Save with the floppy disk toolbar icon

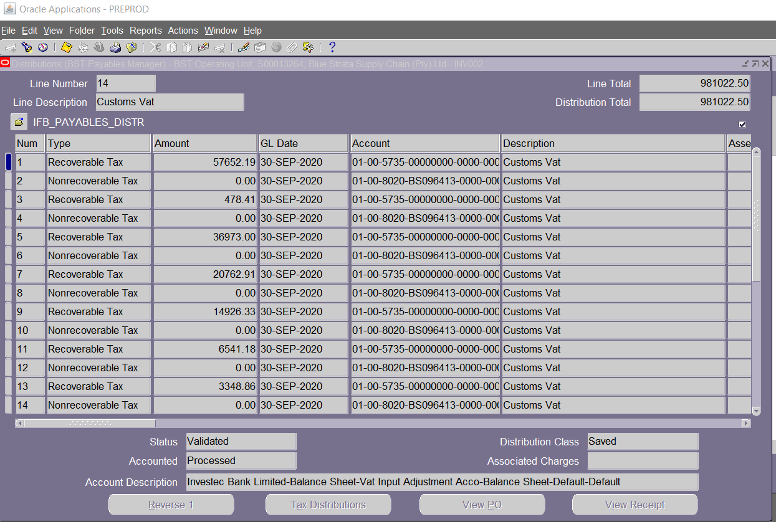[x=67, y=47]
